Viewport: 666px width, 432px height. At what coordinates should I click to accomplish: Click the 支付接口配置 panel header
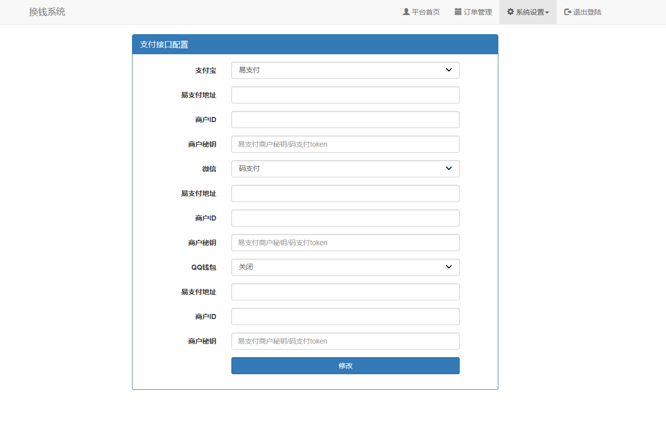[164, 45]
